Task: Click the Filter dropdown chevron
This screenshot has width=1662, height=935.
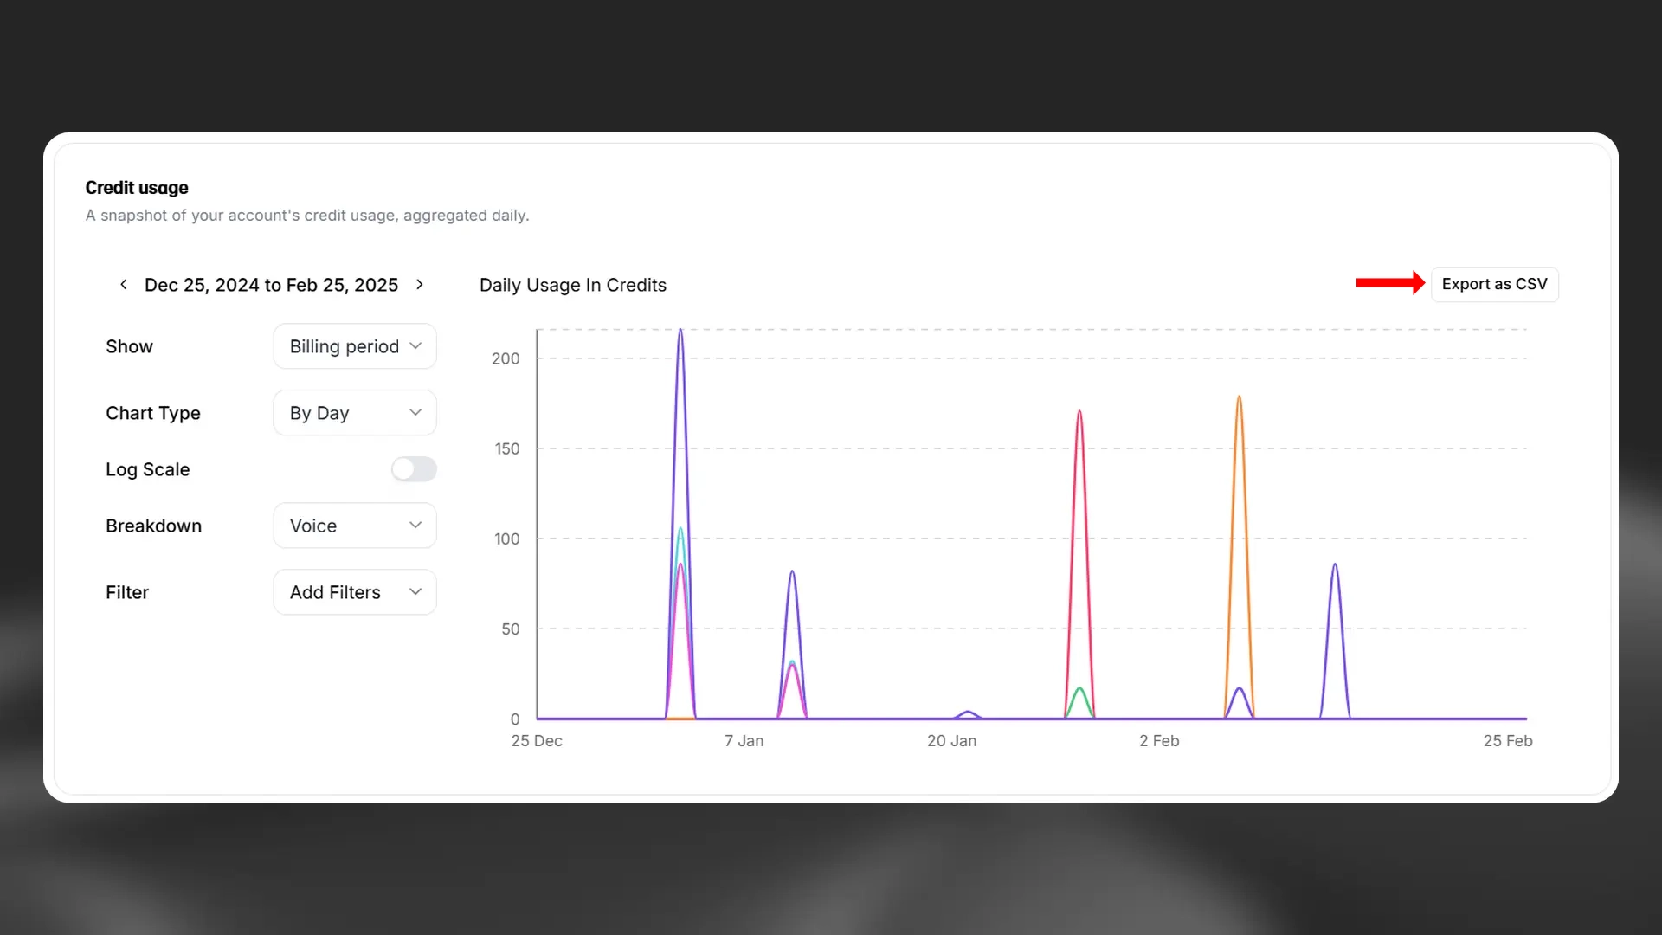Action: (x=415, y=591)
